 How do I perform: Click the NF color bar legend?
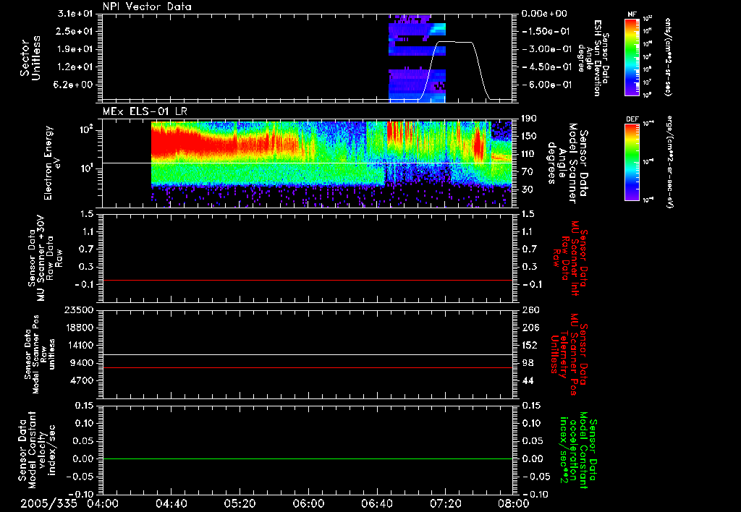pos(632,56)
